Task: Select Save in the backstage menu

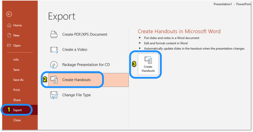Action: point(16,70)
